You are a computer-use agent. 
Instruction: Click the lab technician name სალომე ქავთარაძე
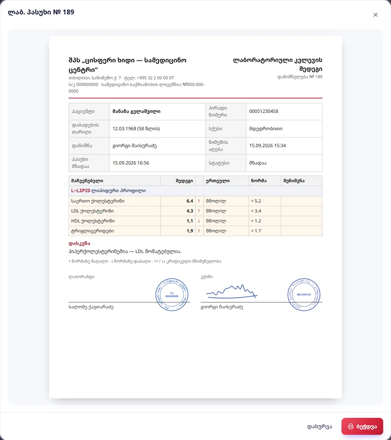point(91,307)
